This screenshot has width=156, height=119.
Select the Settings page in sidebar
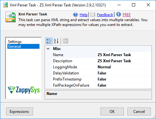pyautogui.click(x=15, y=42)
